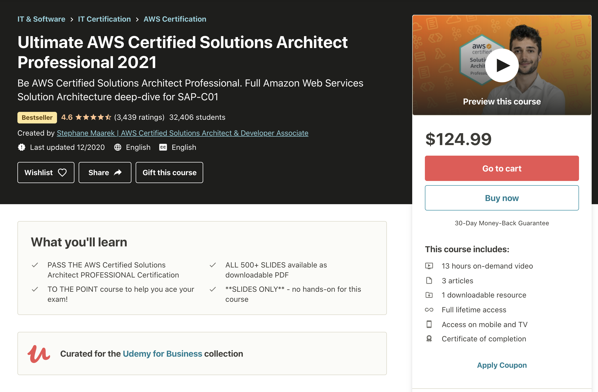Click '30-Day Money-Back Guarantee' text

[502, 223]
